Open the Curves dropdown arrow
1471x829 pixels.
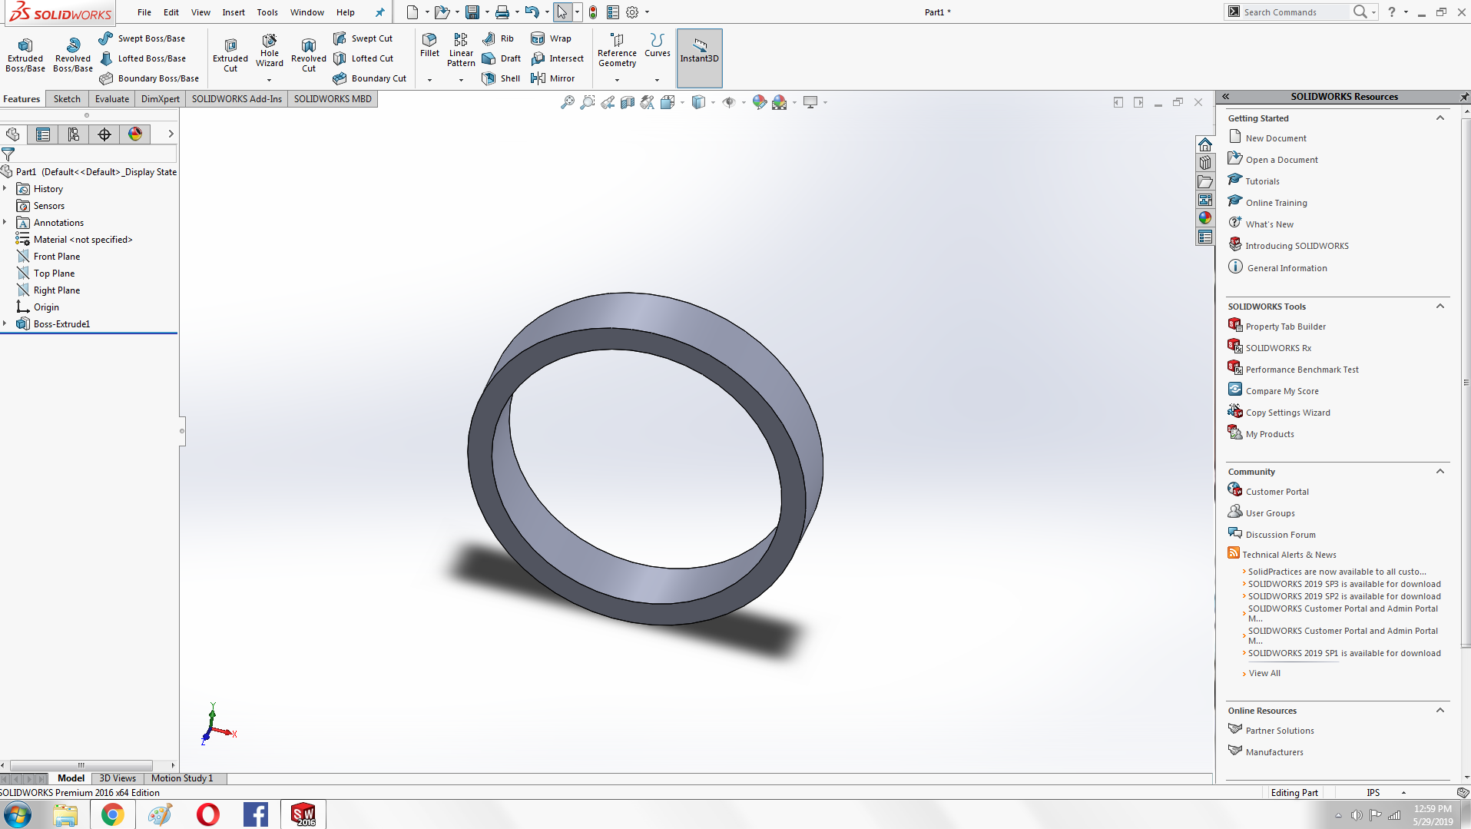click(x=657, y=80)
